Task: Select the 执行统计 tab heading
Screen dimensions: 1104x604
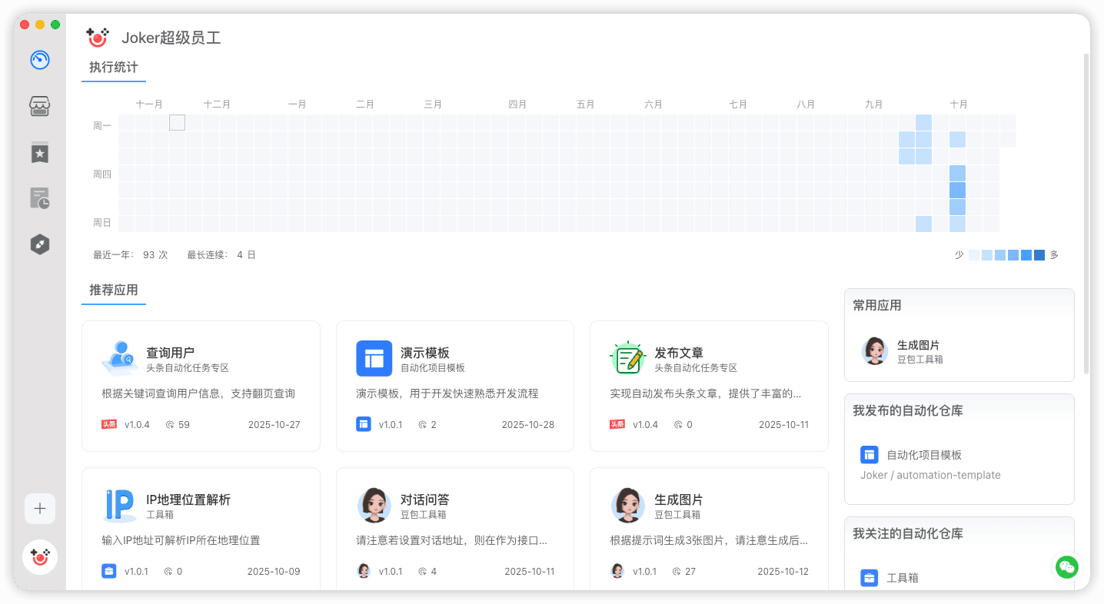Action: click(x=114, y=67)
